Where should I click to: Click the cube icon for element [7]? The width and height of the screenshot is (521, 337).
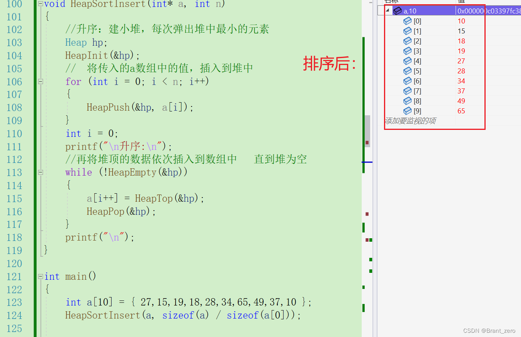click(x=407, y=91)
